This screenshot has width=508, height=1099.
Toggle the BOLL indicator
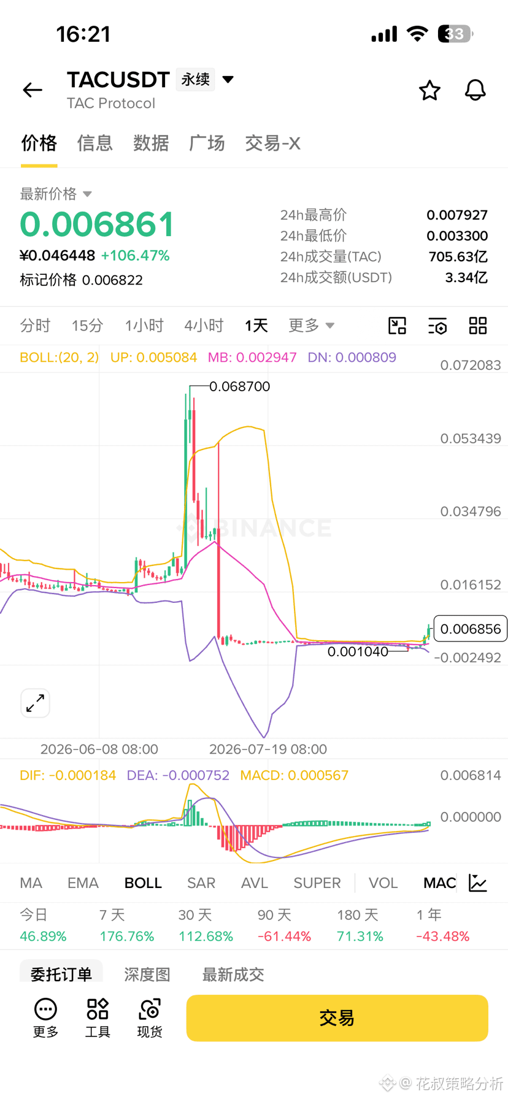click(143, 883)
